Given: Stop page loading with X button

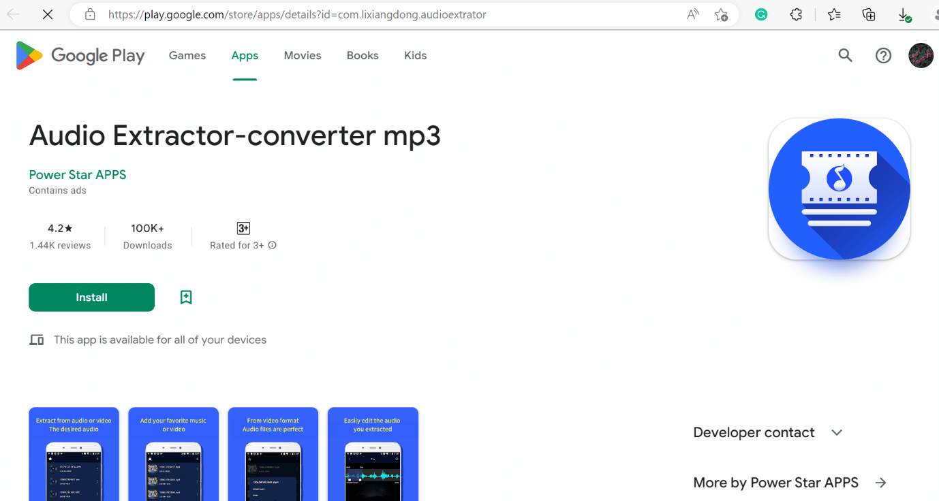Looking at the screenshot, I should point(48,14).
